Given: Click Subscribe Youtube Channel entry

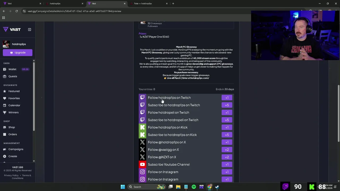Looking at the screenshot, I should 186,164.
